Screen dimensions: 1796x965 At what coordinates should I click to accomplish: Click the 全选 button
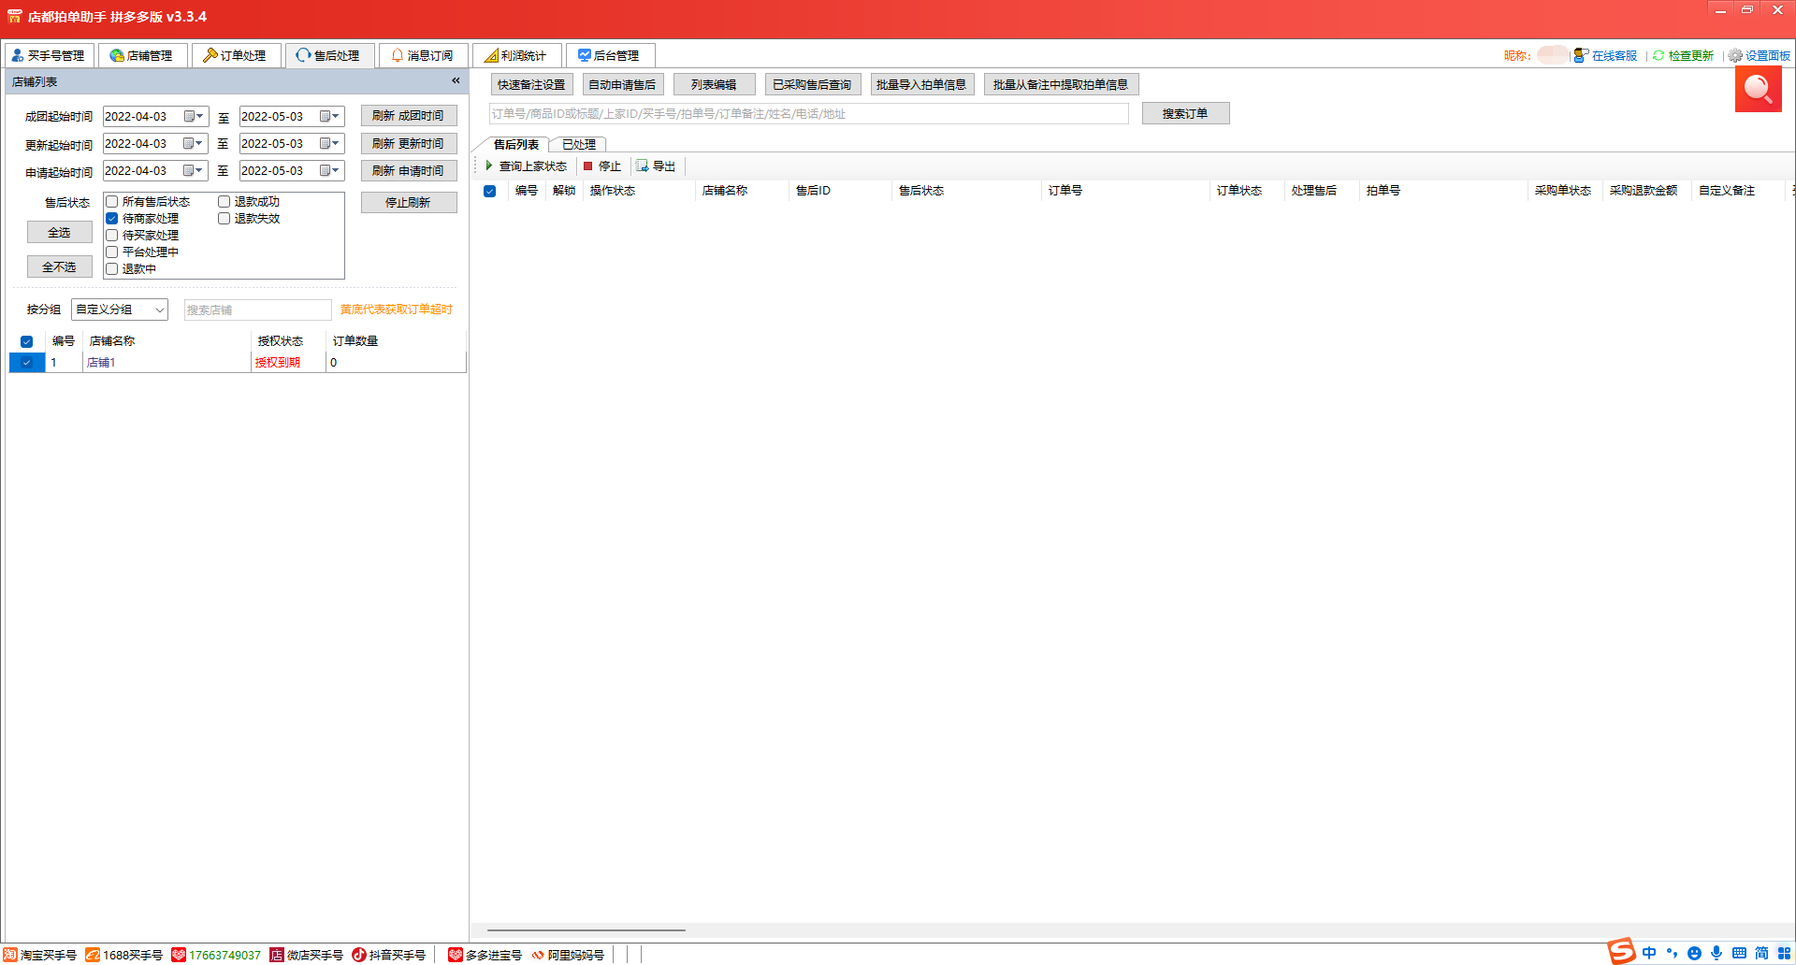click(x=59, y=232)
